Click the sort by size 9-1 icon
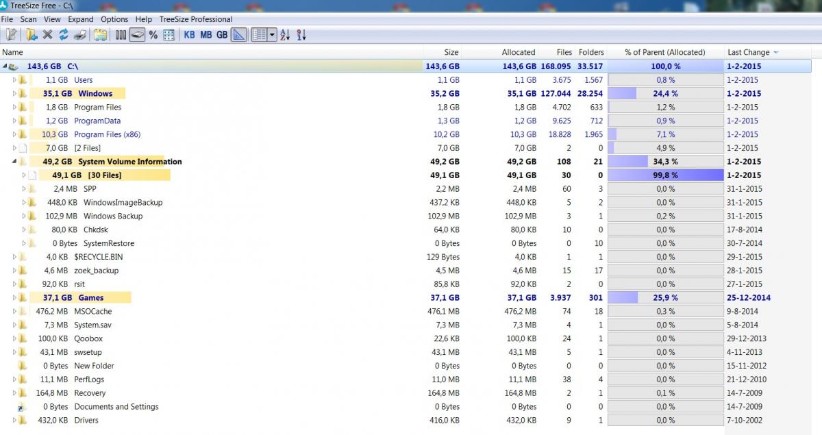The image size is (822, 435). click(302, 35)
